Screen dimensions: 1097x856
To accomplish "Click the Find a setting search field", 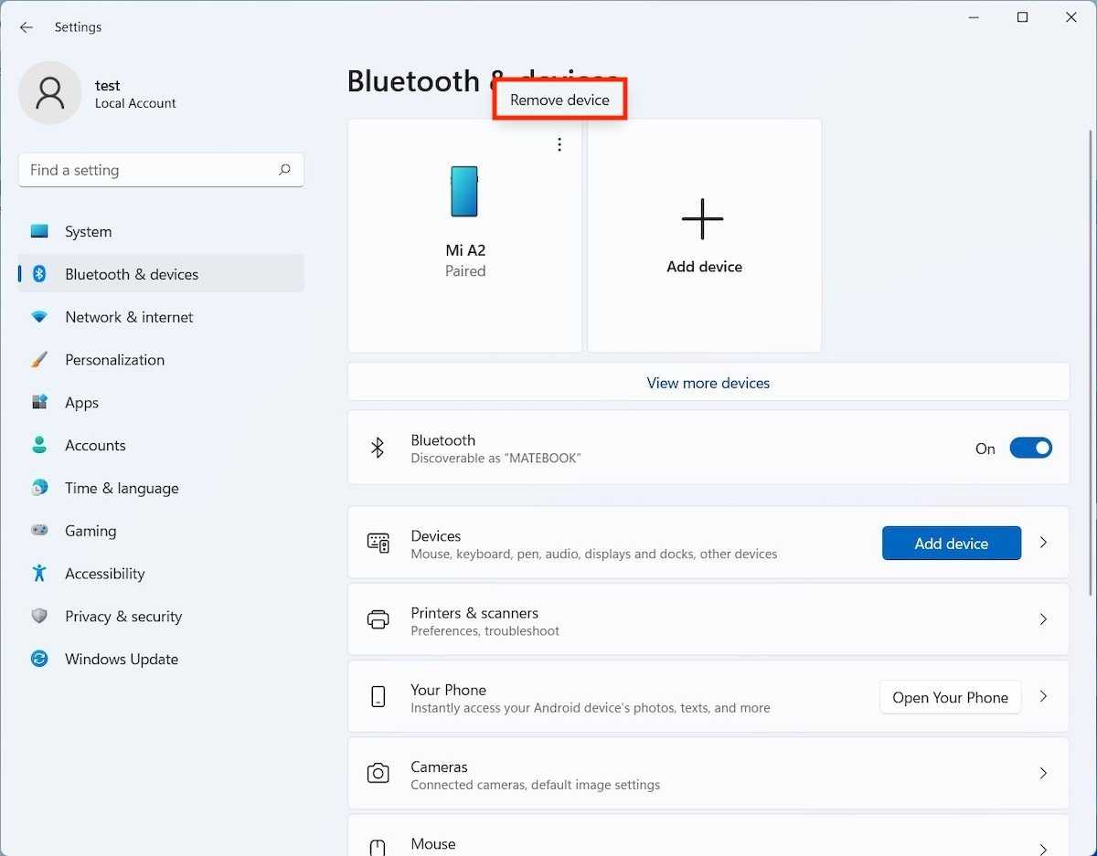I will (146, 170).
